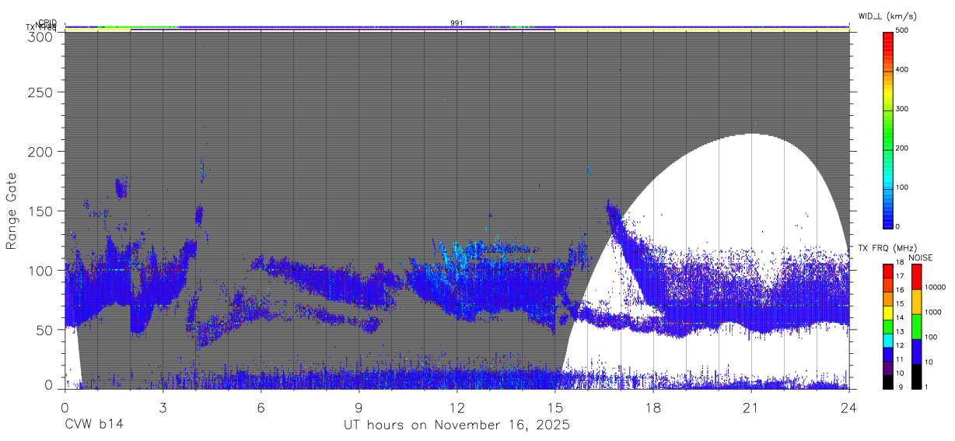
Task: Click the 200 label on the WID colorbar
Action: [x=901, y=148]
